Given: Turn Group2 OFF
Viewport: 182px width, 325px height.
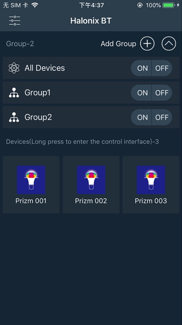Looking at the screenshot, I should pos(162,117).
